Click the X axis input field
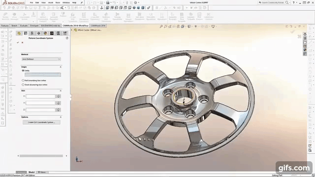Image resolution: width=315 pixels, height=177 pixels. pos(40,96)
